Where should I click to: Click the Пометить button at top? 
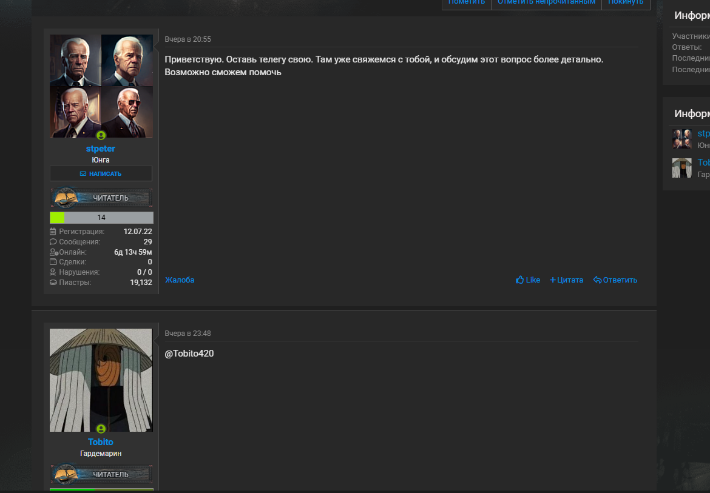tap(467, 2)
